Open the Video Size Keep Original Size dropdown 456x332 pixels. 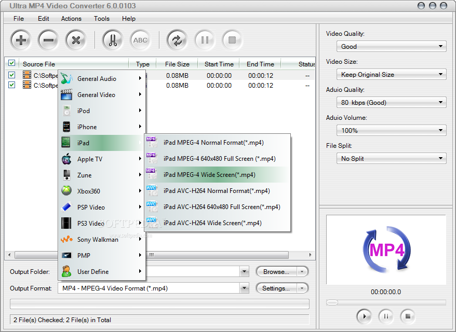tap(391, 74)
